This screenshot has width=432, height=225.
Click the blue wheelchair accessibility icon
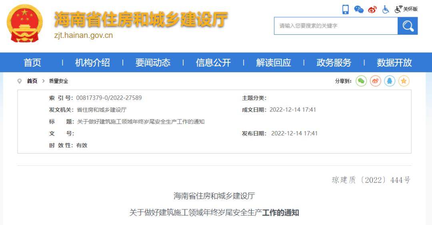click(x=386, y=9)
